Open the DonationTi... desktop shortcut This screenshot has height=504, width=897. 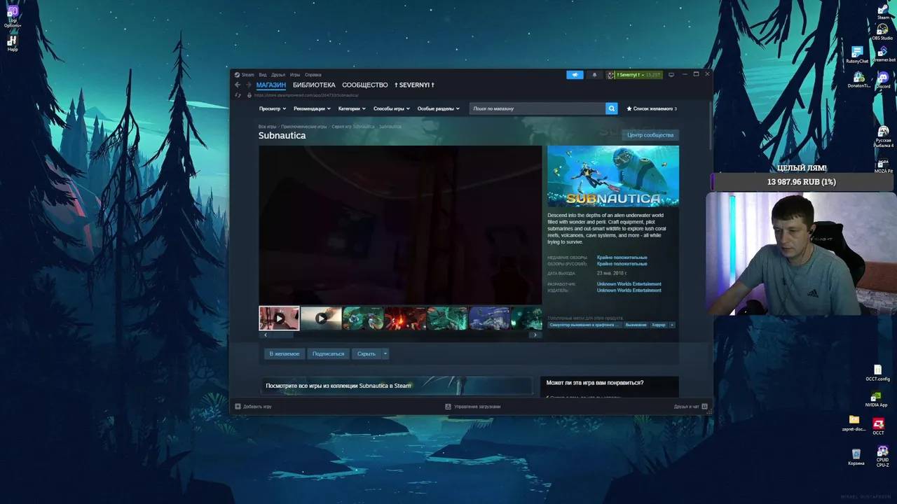point(858,80)
